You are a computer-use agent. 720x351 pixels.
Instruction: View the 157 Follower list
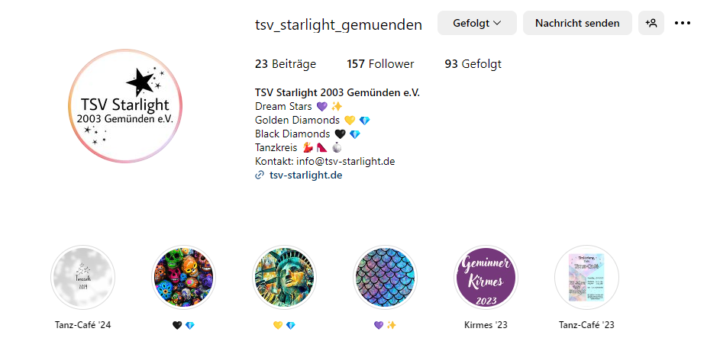pyautogui.click(x=380, y=64)
